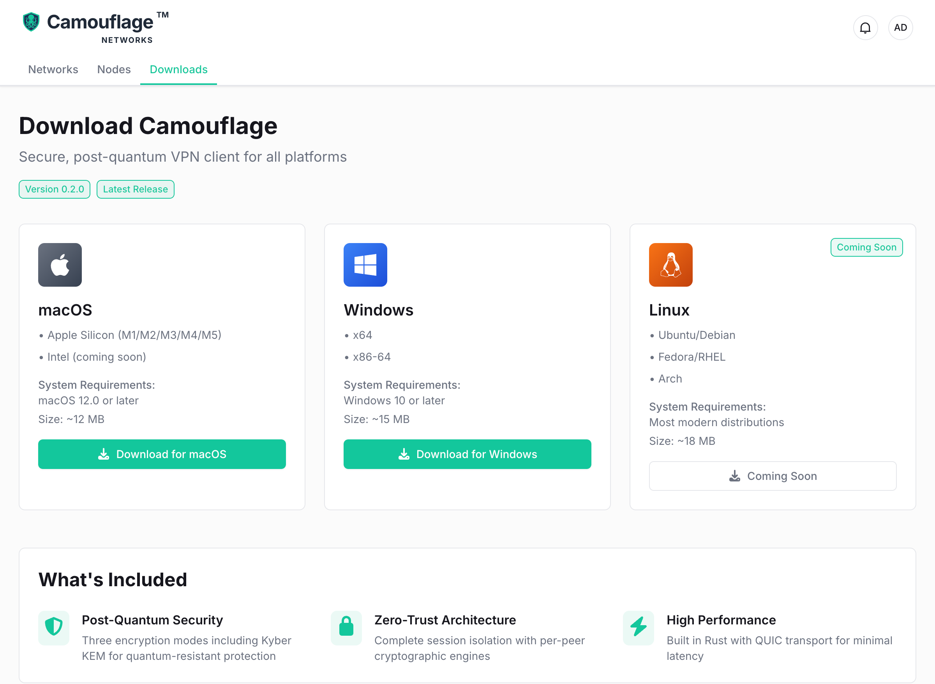Switch to the Nodes tab
The width and height of the screenshot is (935, 684).
pyautogui.click(x=114, y=70)
